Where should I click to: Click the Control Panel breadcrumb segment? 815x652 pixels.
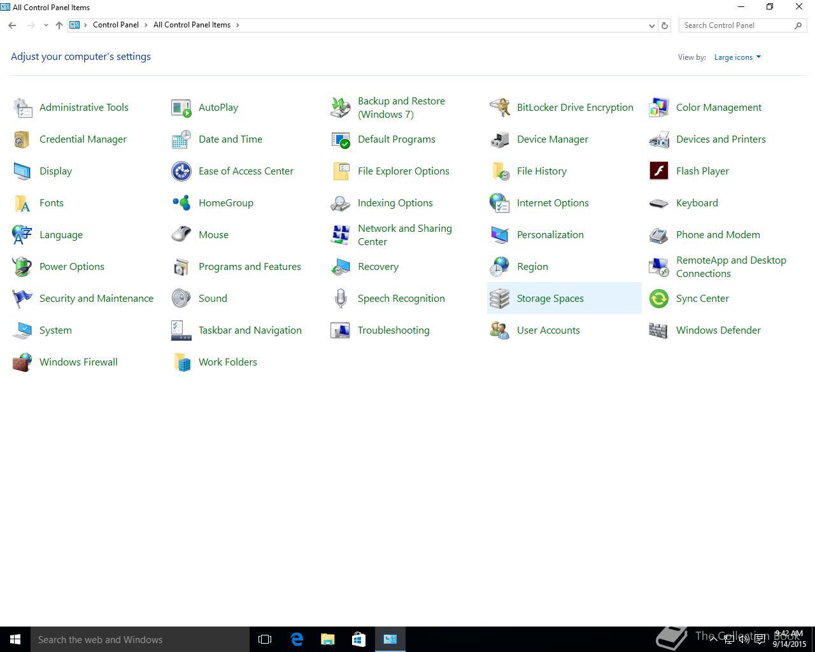(116, 25)
